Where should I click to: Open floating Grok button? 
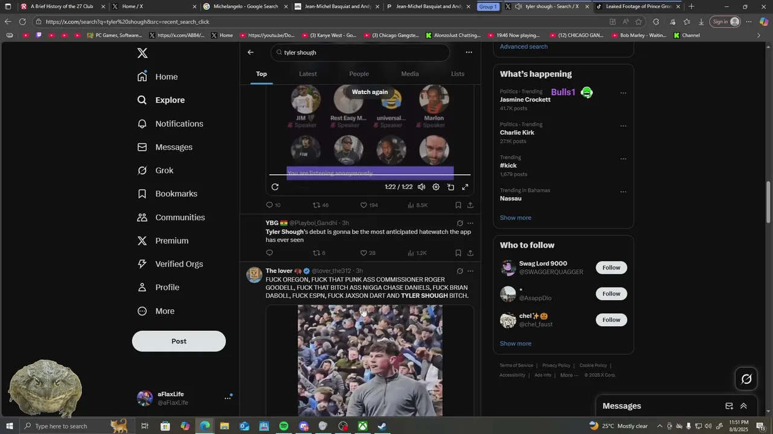[x=746, y=379]
